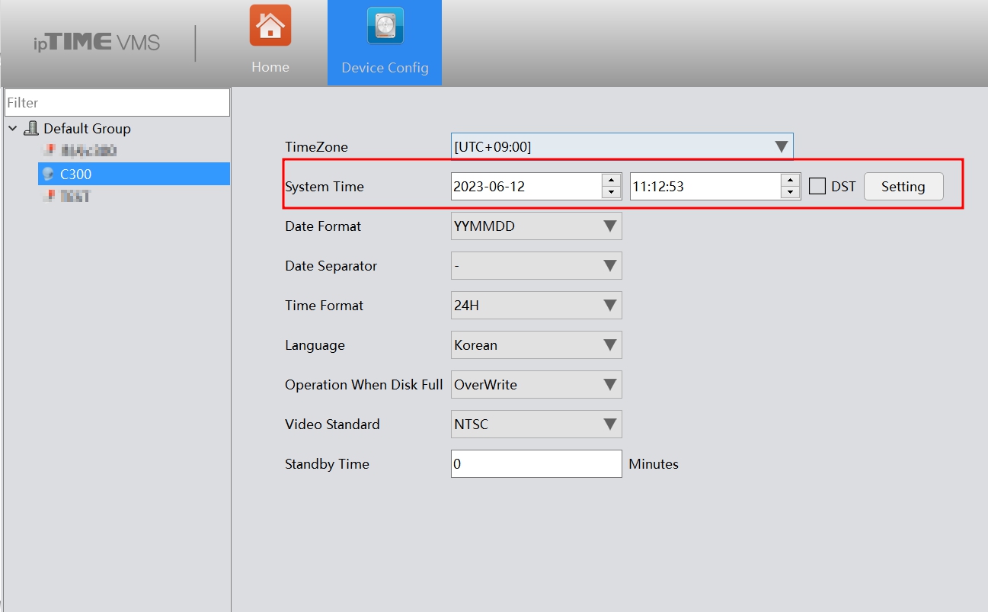Decrease the system date with down arrow
The width and height of the screenshot is (988, 612).
tap(611, 192)
